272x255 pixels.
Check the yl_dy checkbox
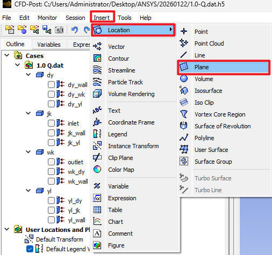coord(51,201)
